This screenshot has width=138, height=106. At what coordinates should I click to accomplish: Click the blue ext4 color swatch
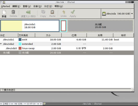[x=20, y=39]
